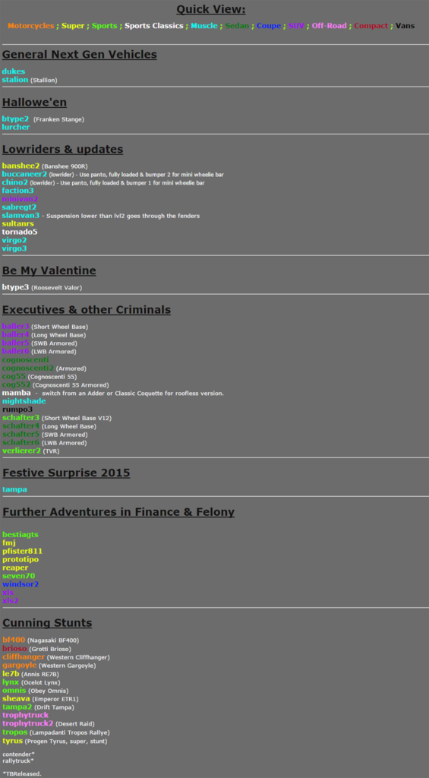Select slamvan3 vehicle name
429x778 pixels.
point(21,215)
